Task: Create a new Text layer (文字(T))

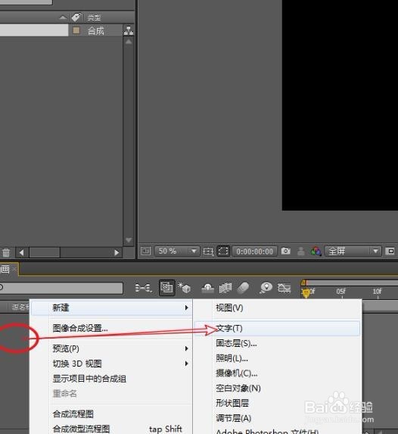Action: point(278,328)
